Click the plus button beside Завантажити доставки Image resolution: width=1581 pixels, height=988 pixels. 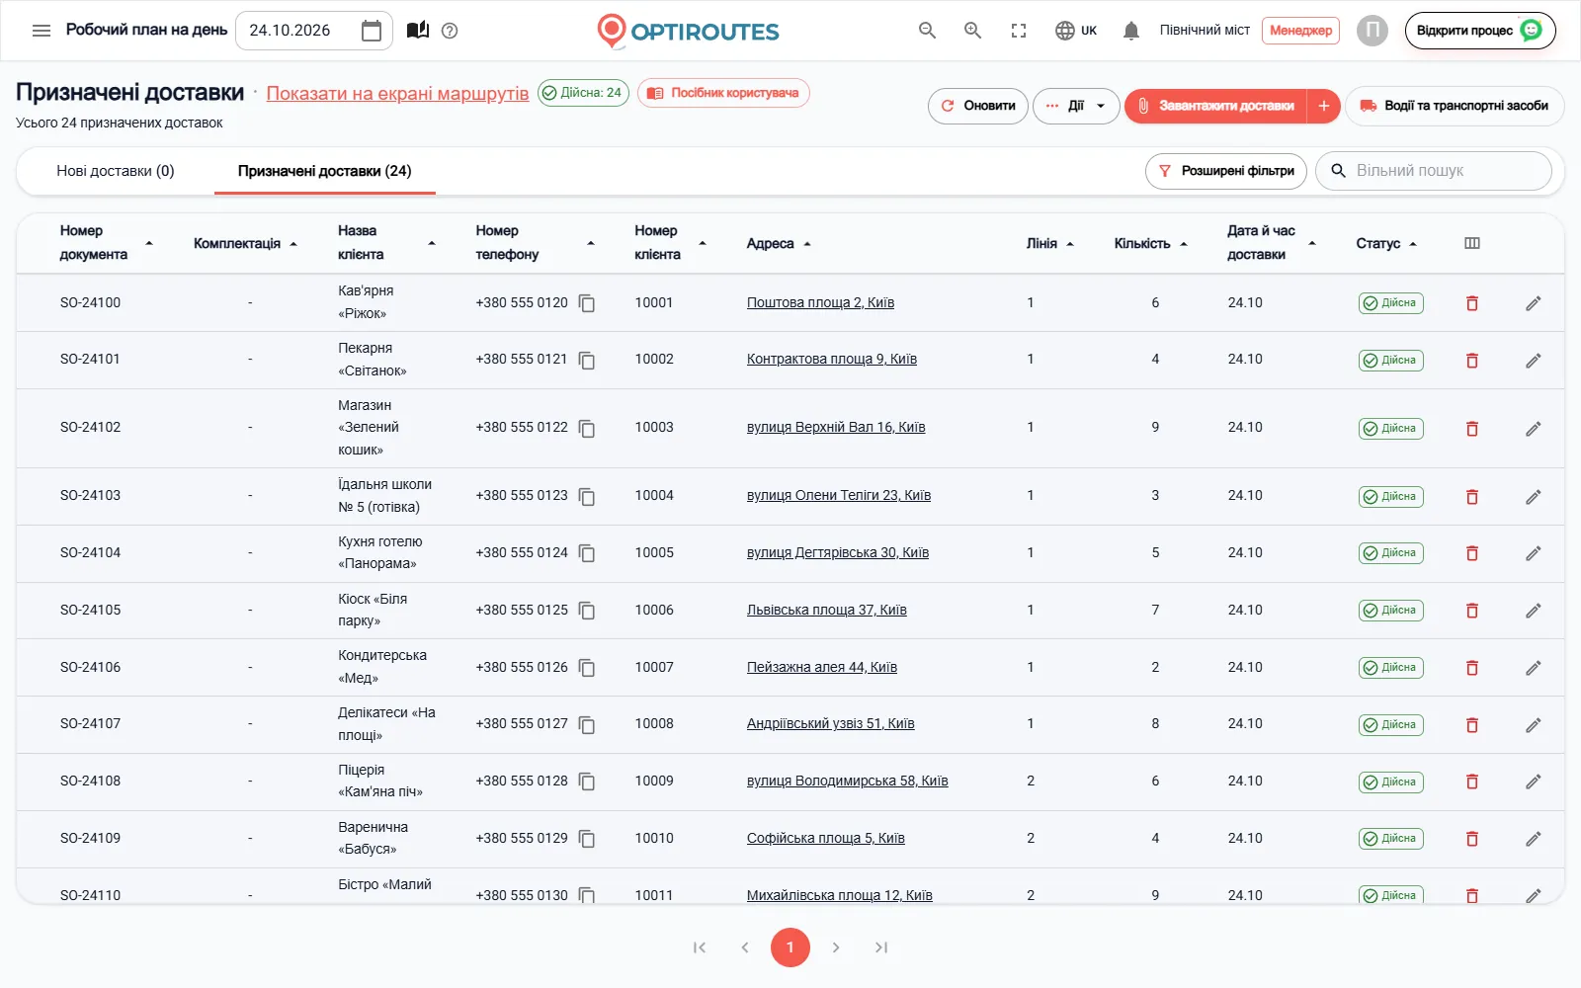click(1324, 106)
